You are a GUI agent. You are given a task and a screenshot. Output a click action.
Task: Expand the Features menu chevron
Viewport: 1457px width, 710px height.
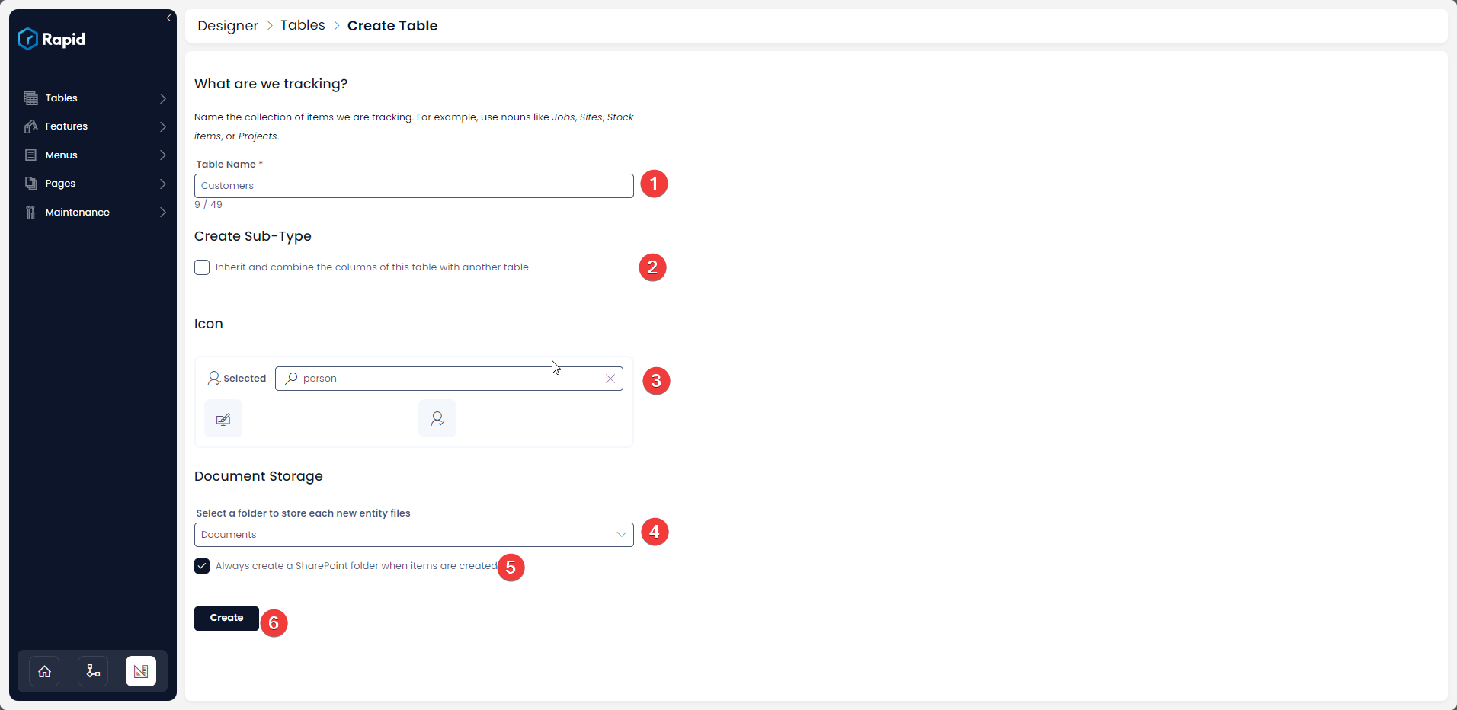pos(163,126)
